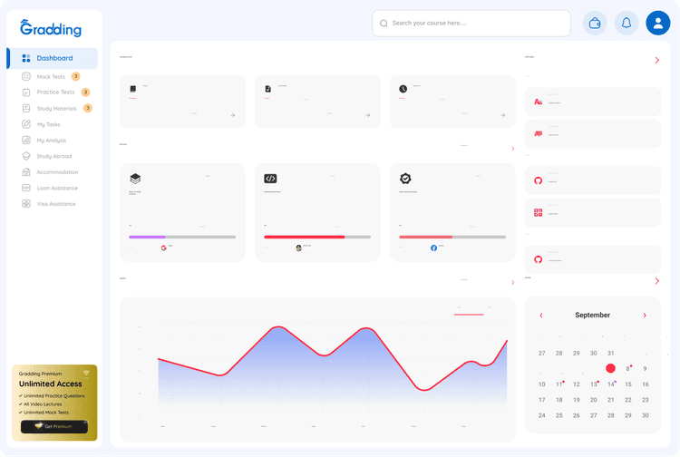Image resolution: width=680 pixels, height=457 pixels.
Task: Go to previous month before September
Action: click(x=540, y=316)
